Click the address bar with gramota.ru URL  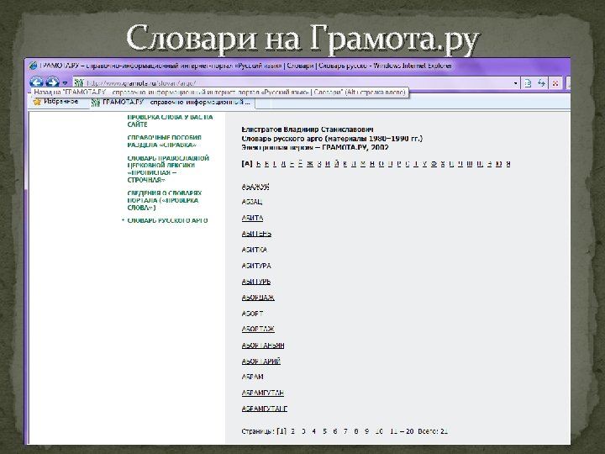(295, 83)
